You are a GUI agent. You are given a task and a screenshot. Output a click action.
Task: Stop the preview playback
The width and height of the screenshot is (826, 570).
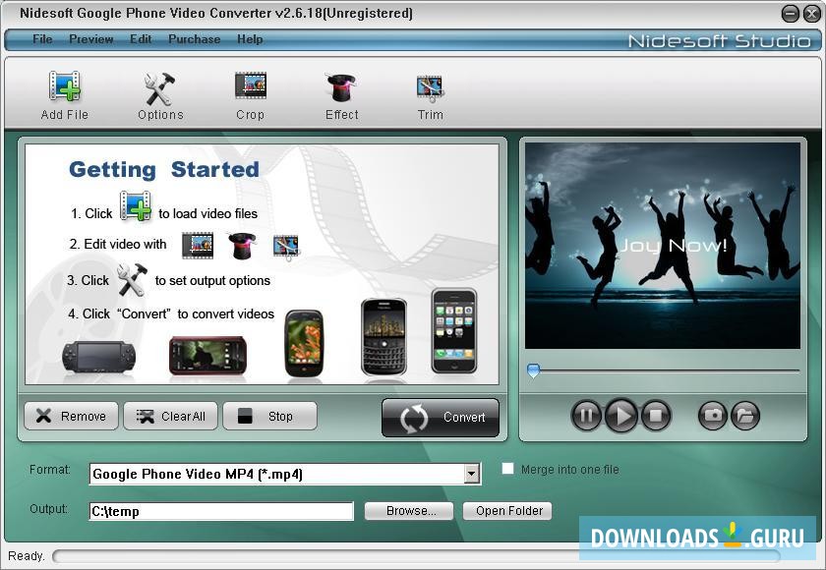point(656,416)
